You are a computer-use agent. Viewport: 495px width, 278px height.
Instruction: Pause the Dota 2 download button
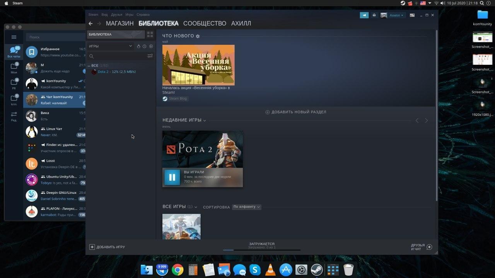(172, 177)
